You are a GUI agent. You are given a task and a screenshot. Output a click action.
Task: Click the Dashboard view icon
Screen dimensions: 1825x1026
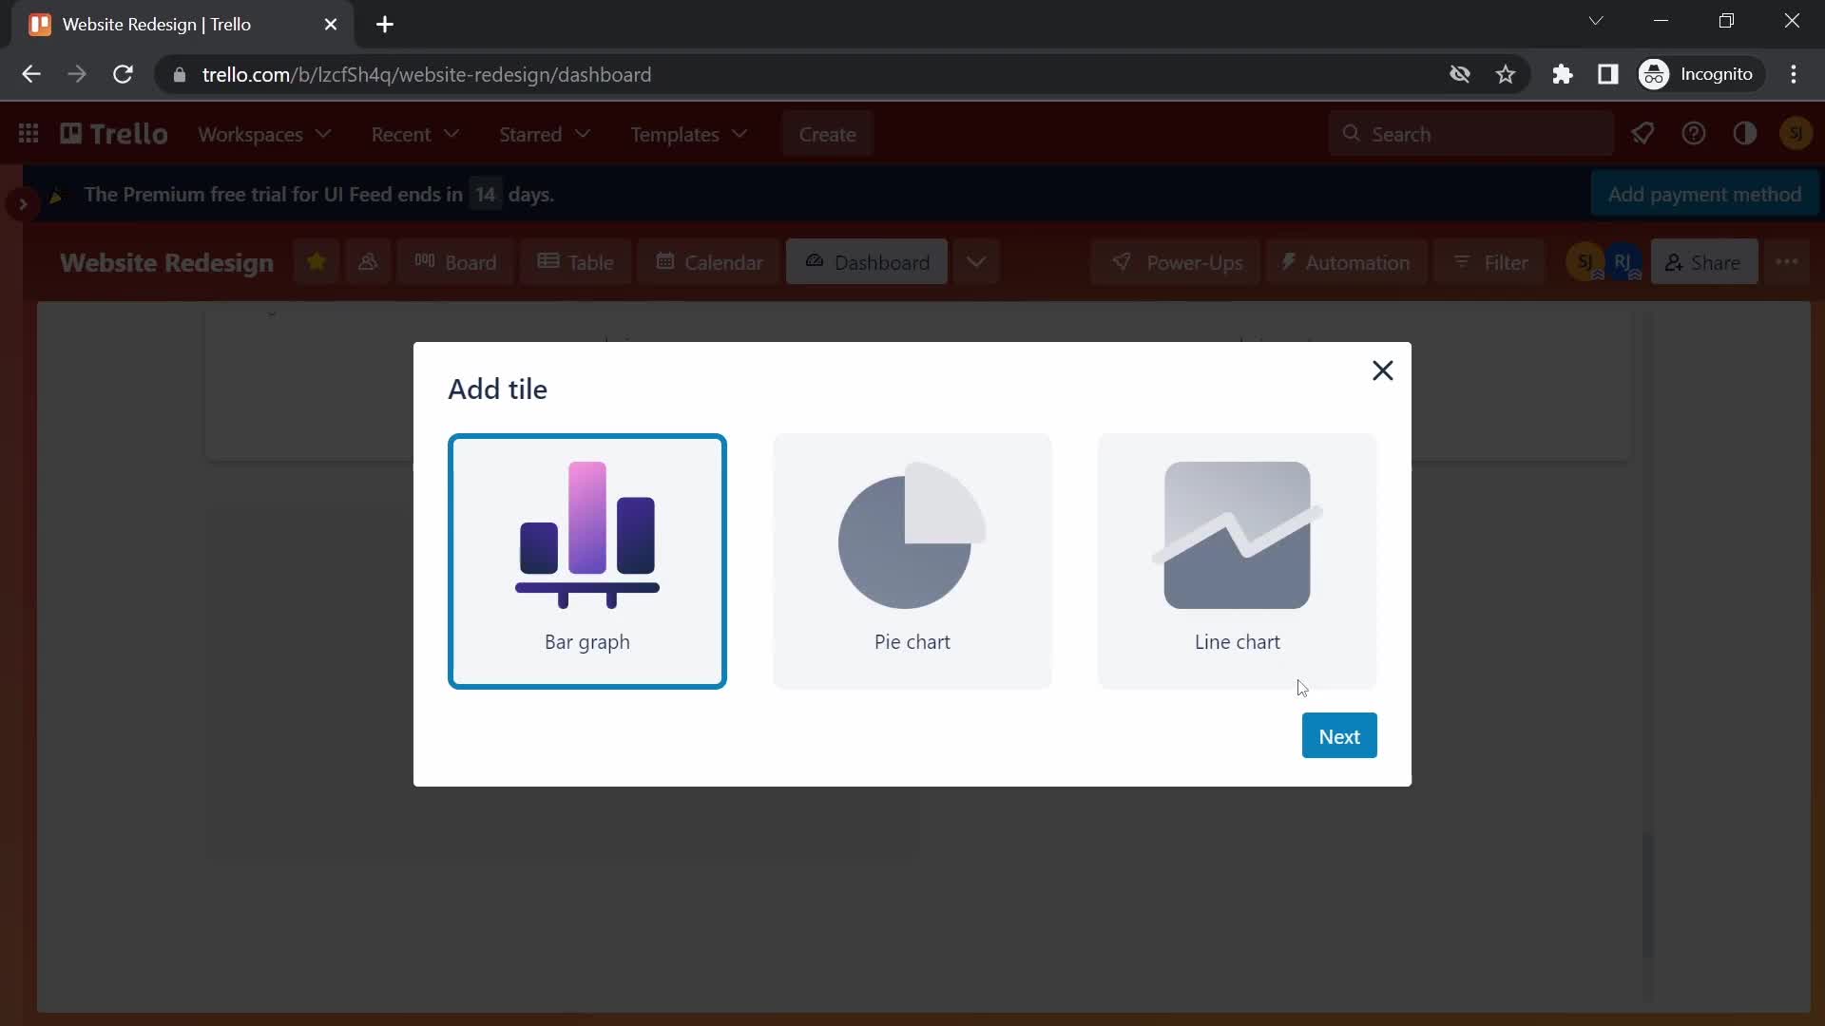coord(814,262)
